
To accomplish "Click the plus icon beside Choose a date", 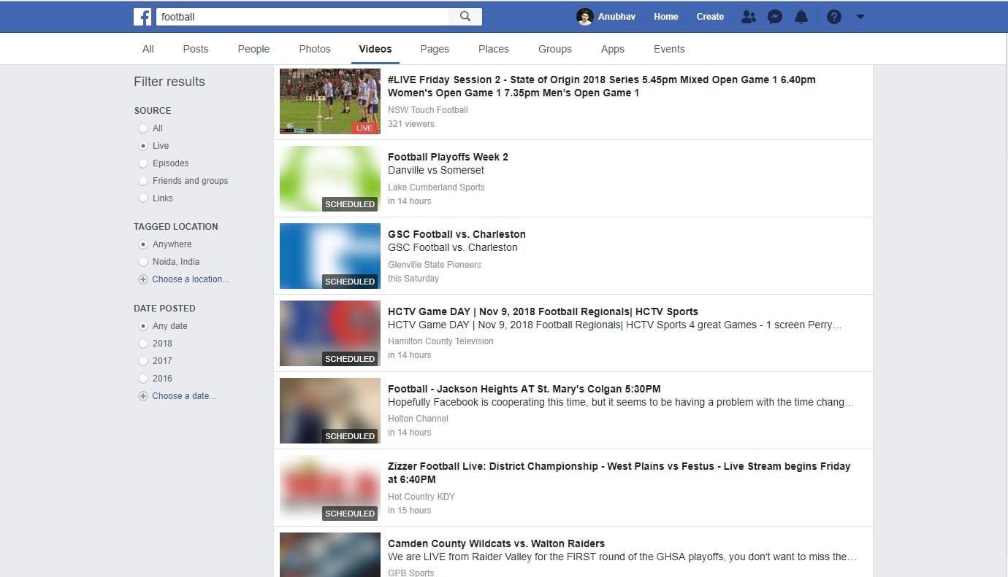I will [143, 396].
